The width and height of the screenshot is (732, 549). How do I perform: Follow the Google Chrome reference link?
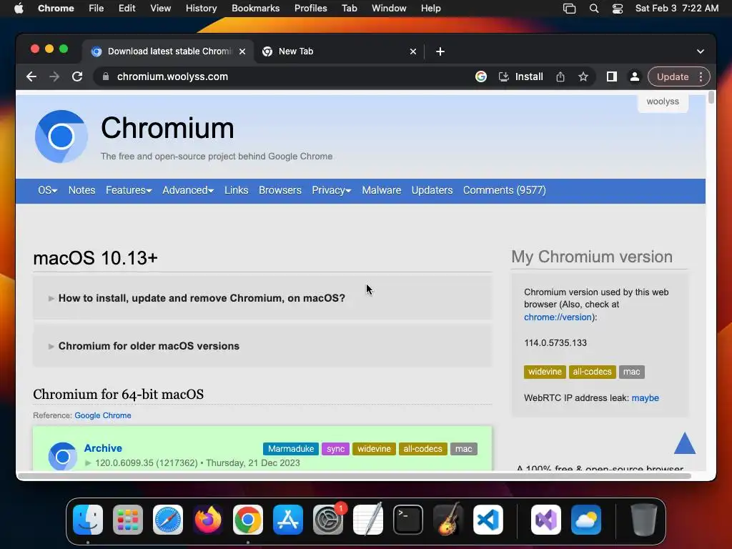click(103, 415)
